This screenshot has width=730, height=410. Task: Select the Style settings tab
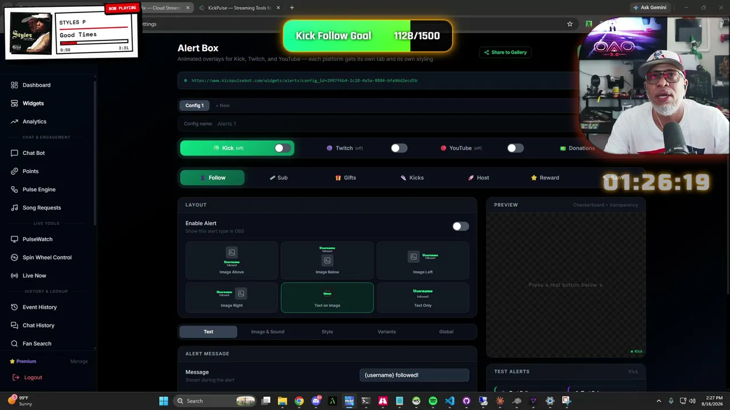327,332
